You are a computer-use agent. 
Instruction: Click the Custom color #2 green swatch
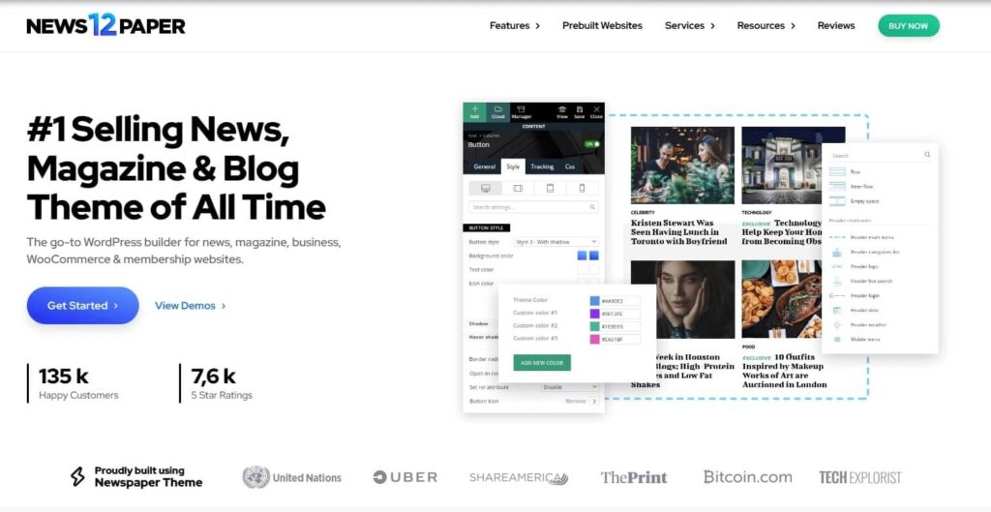(595, 326)
